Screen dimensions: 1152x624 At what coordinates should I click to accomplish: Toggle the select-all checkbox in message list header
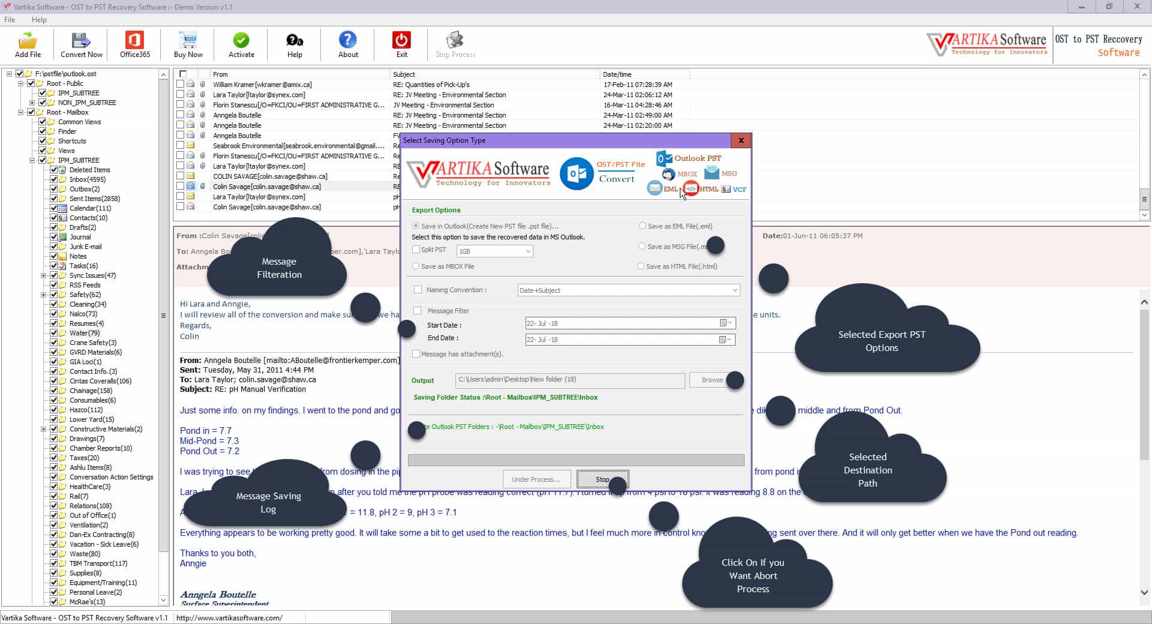coord(183,74)
